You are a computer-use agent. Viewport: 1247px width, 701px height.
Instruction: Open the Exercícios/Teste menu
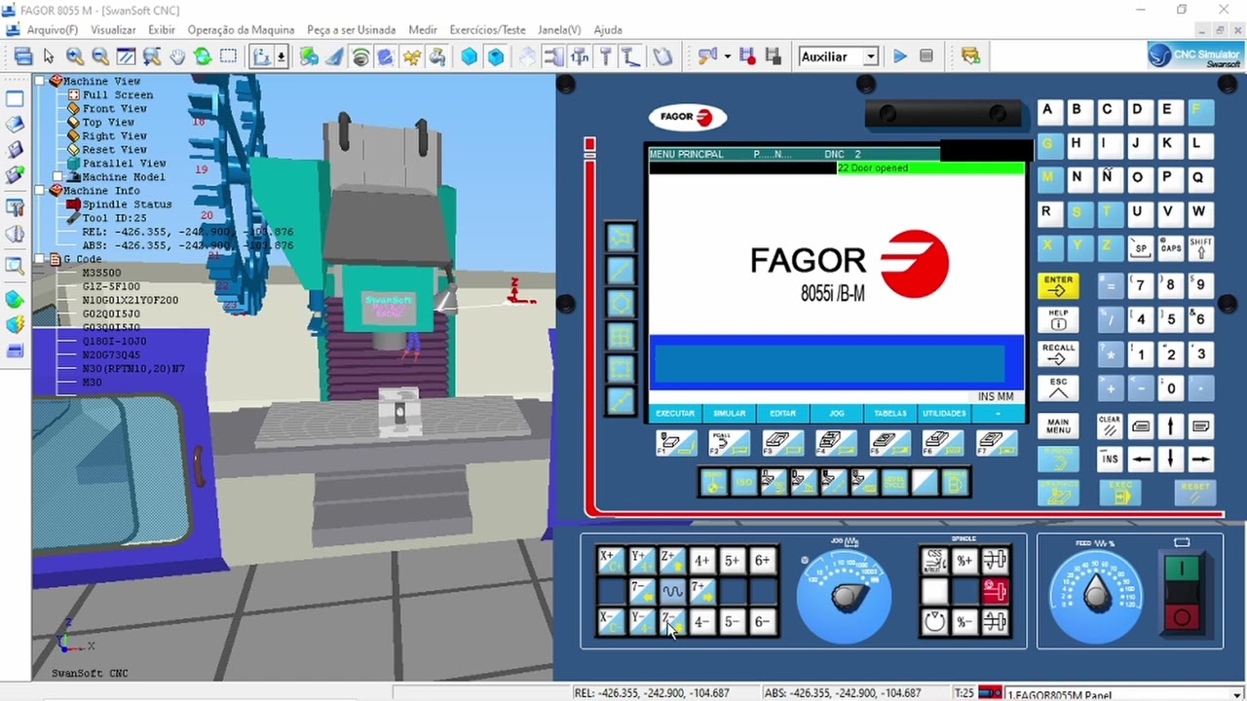487,30
